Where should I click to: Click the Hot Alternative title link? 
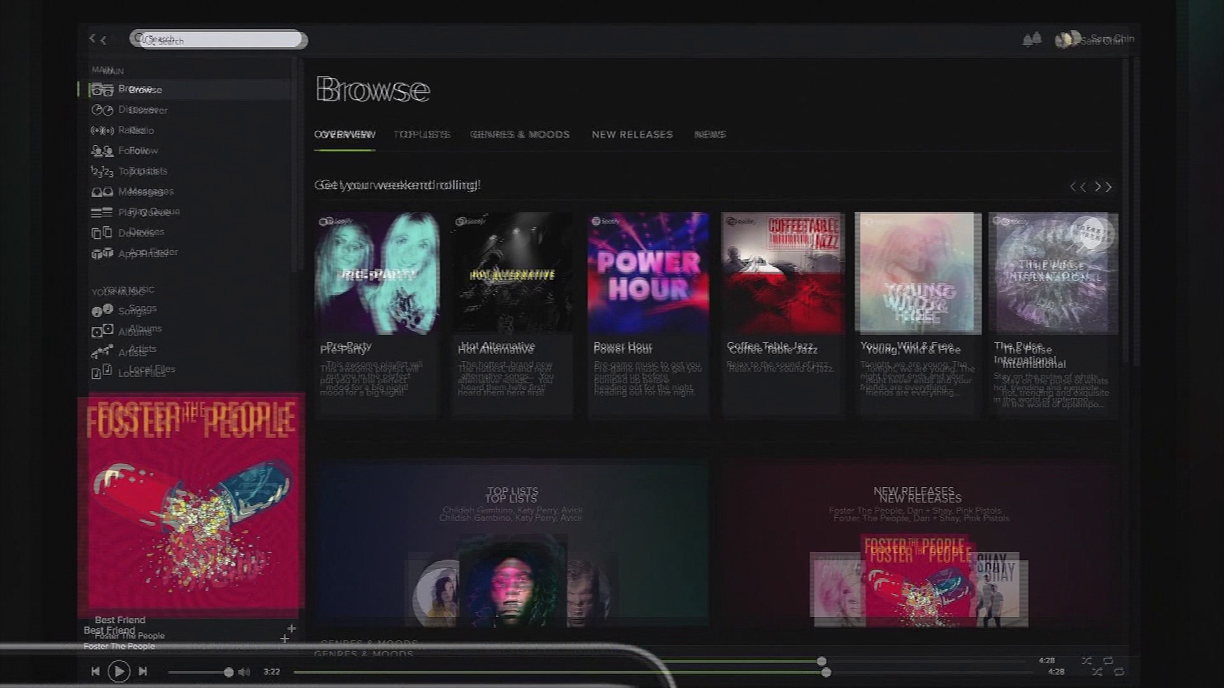497,348
